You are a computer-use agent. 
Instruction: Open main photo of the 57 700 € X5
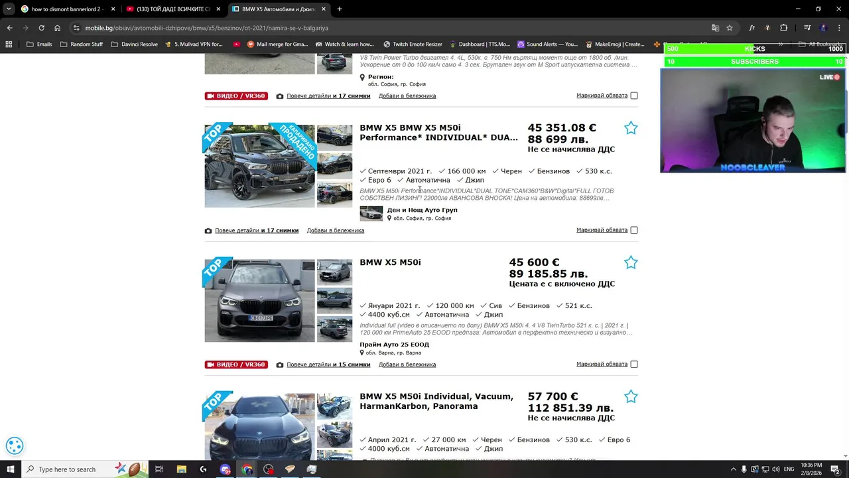coord(259,426)
